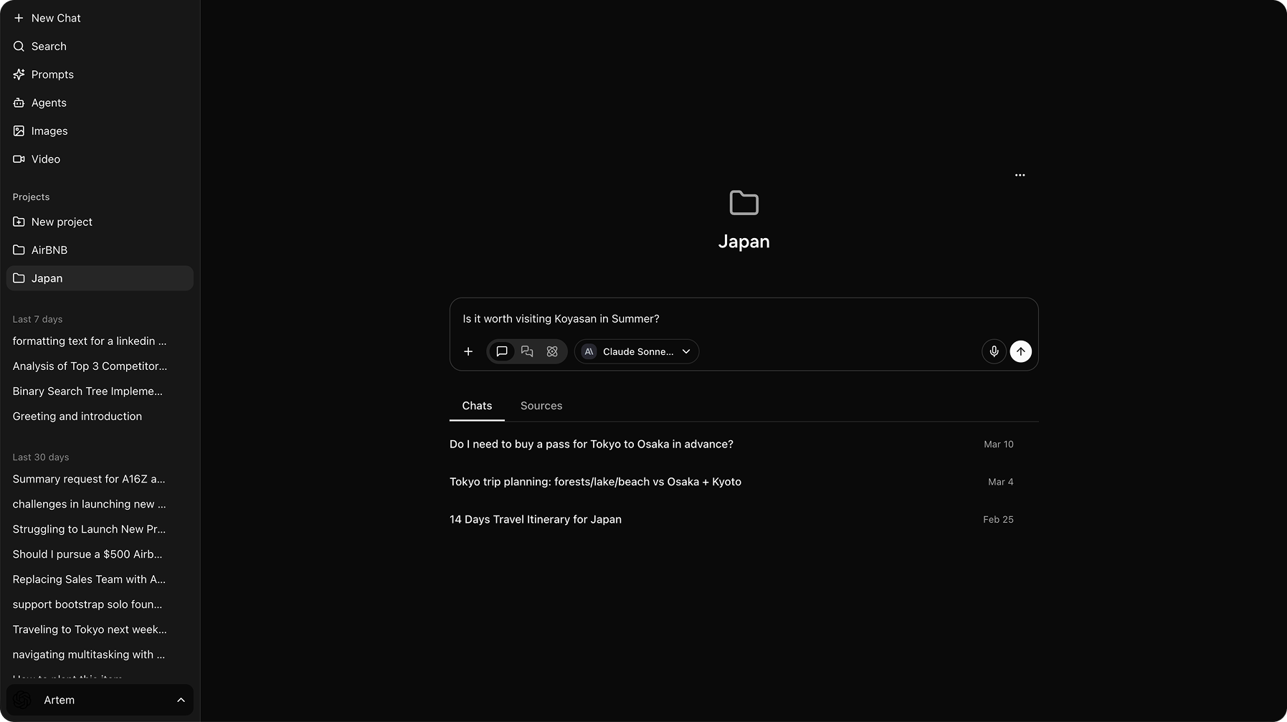Viewport: 1287px width, 722px height.
Task: Open the three-dot project options menu
Action: point(1020,175)
